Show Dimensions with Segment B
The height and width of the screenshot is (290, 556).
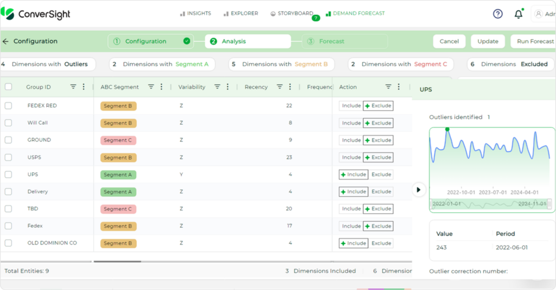click(x=282, y=64)
